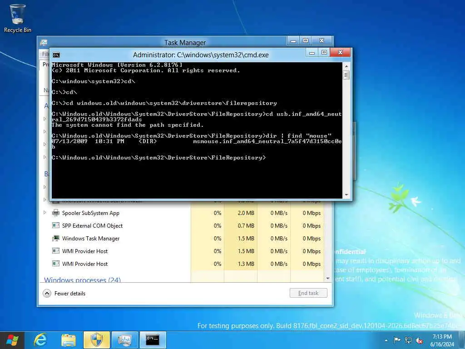Maximize the cmd.exe window
465x349 pixels.
(x=324, y=53)
